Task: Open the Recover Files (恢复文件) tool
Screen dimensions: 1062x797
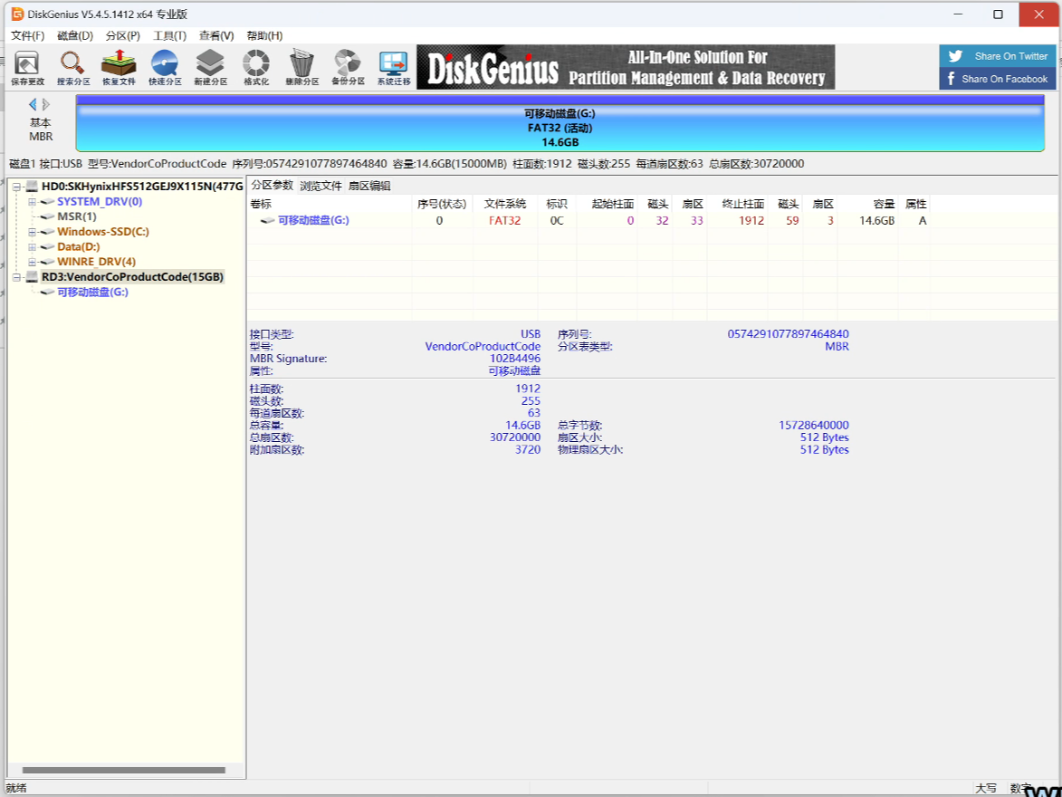Action: click(119, 68)
